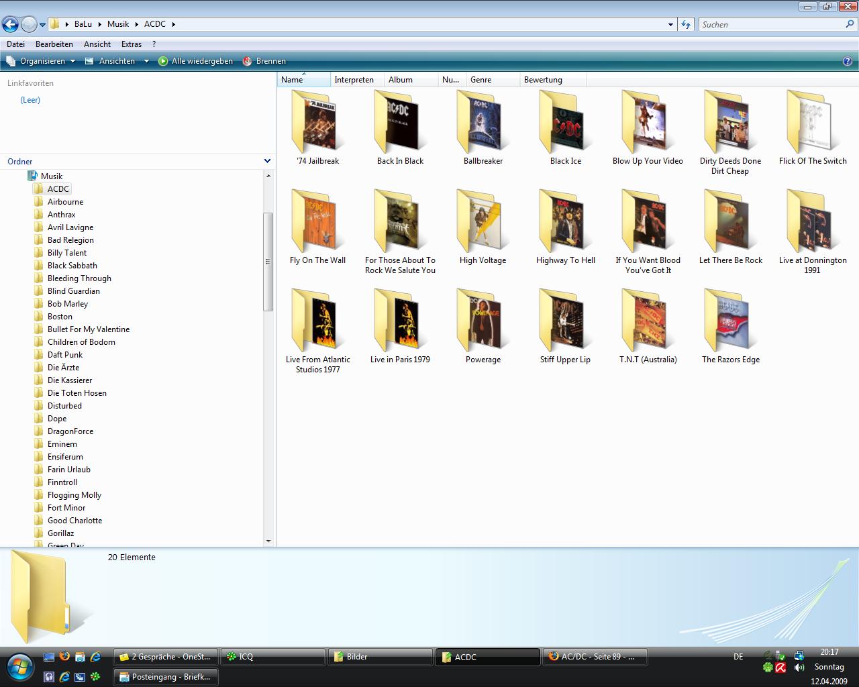
Task: Open the Extras menu
Action: coord(132,44)
